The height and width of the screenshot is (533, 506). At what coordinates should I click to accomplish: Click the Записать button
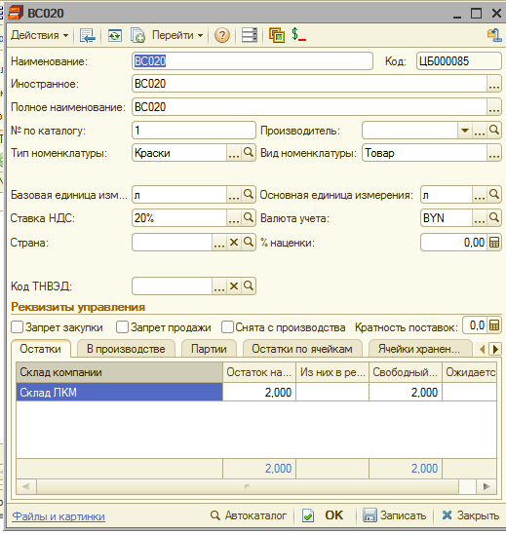click(394, 515)
